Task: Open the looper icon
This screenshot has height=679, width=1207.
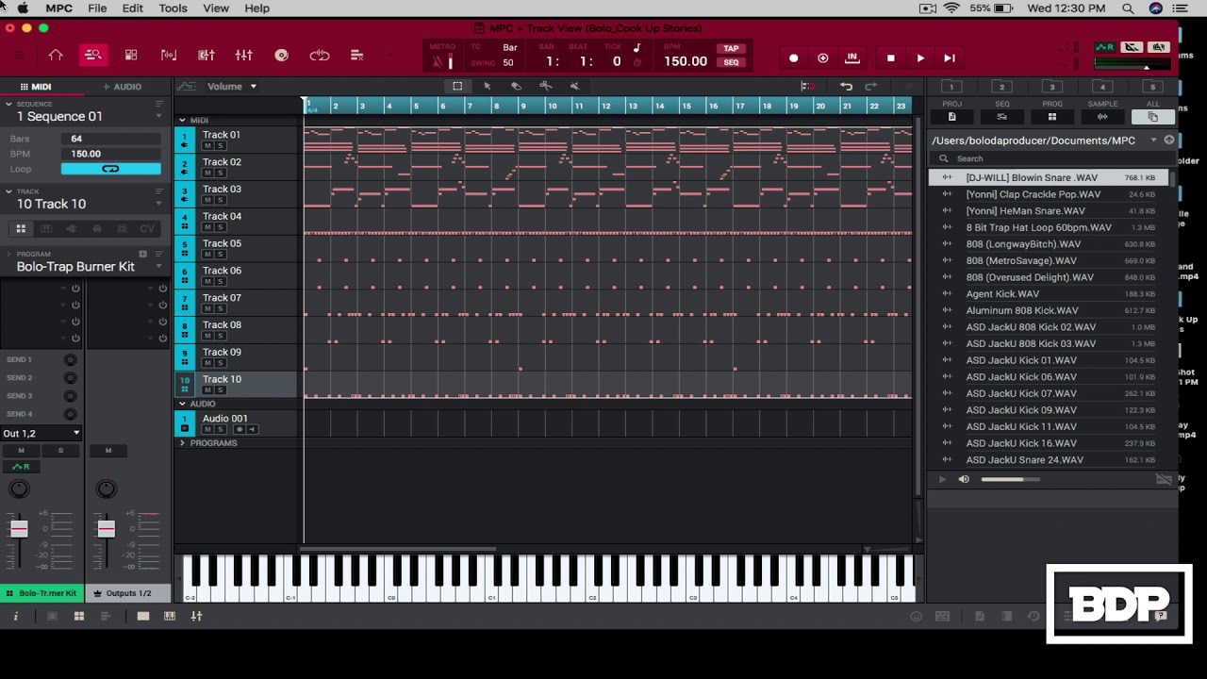Action: [x=320, y=56]
